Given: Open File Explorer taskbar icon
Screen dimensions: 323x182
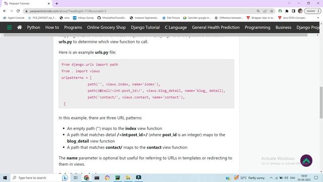Looking at the screenshot, I should (128, 177).
